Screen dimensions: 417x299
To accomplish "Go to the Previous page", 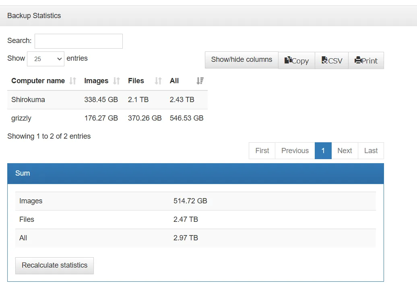I will (x=295, y=151).
